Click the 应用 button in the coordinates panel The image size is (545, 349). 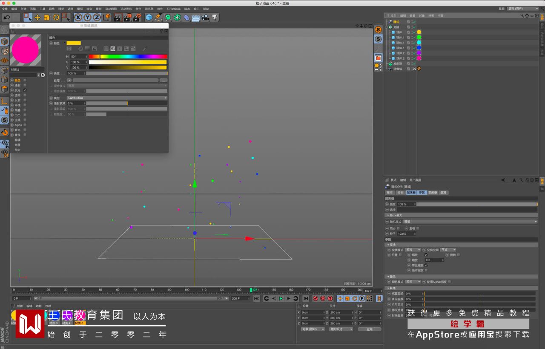(x=369, y=329)
